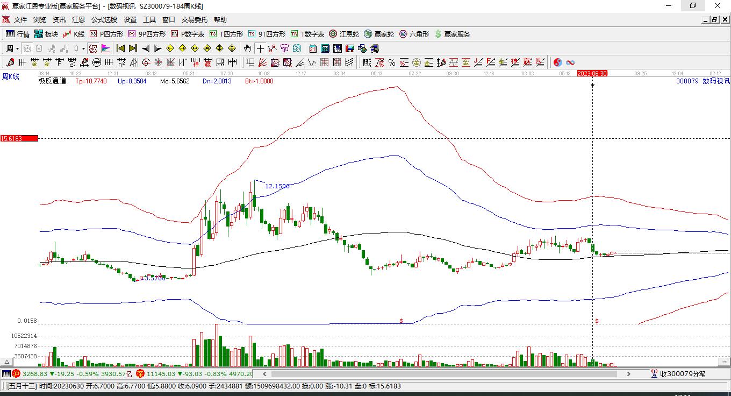The image size is (731, 396).
Task: Open the 工具 menu
Action: point(149,20)
